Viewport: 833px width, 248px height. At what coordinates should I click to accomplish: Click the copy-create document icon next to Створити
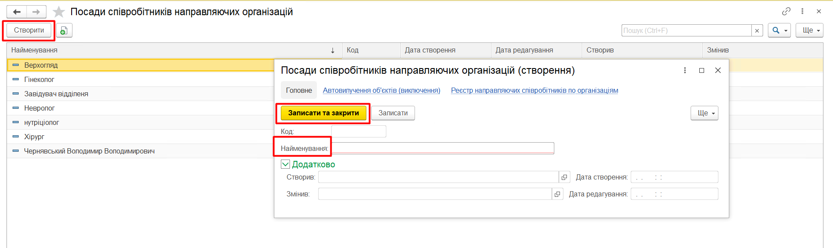coord(64,30)
